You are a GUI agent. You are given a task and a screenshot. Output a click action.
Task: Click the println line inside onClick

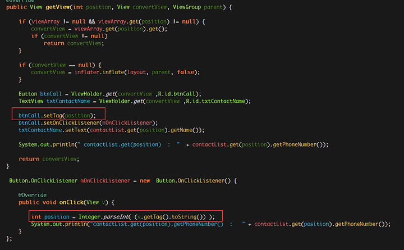coord(211,224)
